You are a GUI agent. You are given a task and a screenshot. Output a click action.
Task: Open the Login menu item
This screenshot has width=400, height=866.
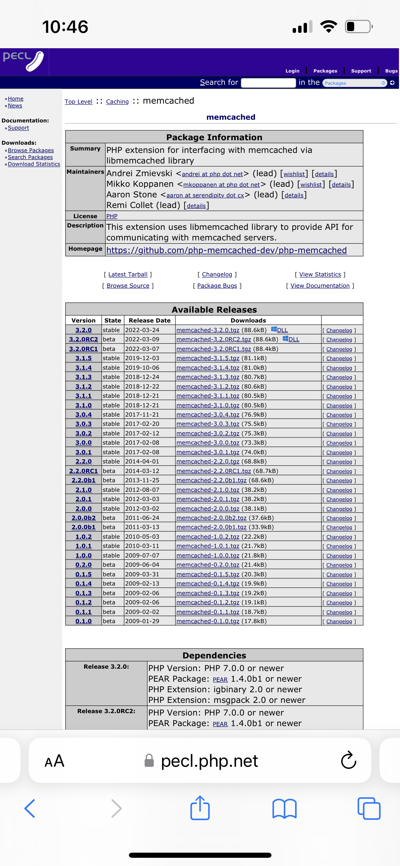(292, 71)
